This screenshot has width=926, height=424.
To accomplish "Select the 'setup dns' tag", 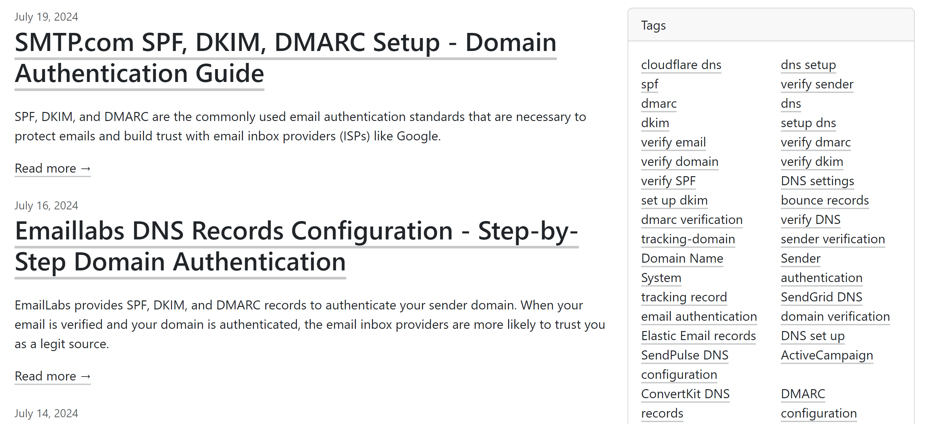I will tap(808, 123).
